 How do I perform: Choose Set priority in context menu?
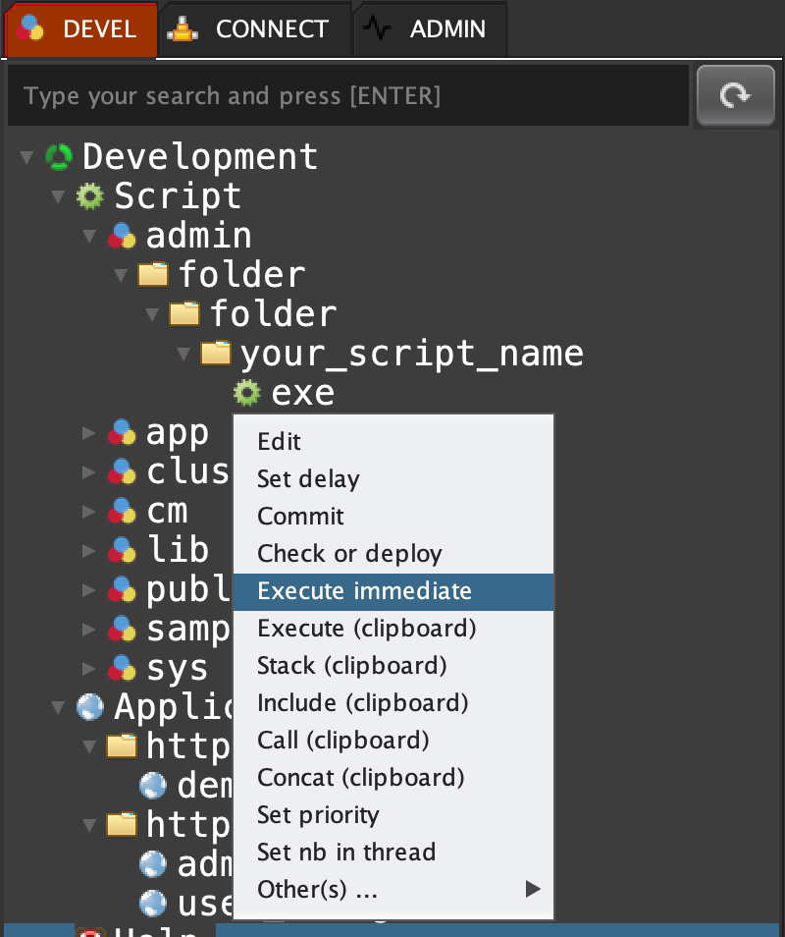pos(318,815)
